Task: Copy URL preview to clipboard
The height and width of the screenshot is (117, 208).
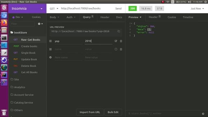Action: click(x=119, y=31)
